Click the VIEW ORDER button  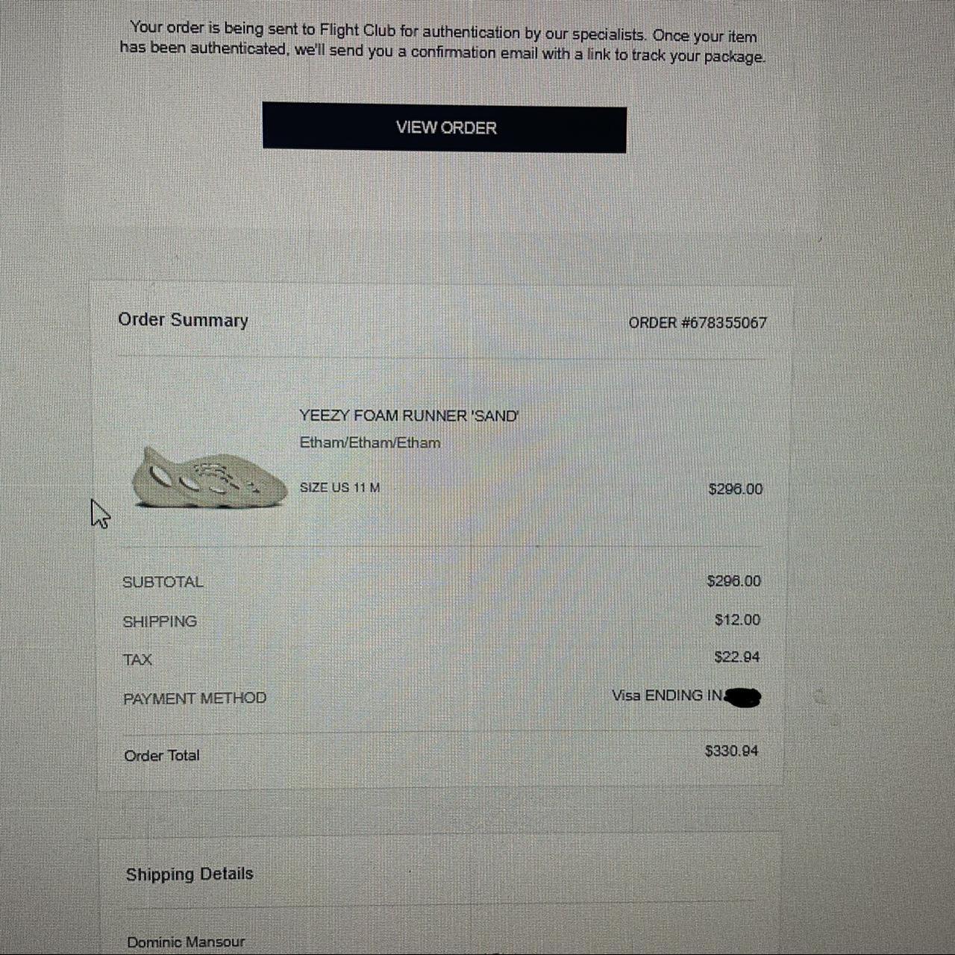445,128
